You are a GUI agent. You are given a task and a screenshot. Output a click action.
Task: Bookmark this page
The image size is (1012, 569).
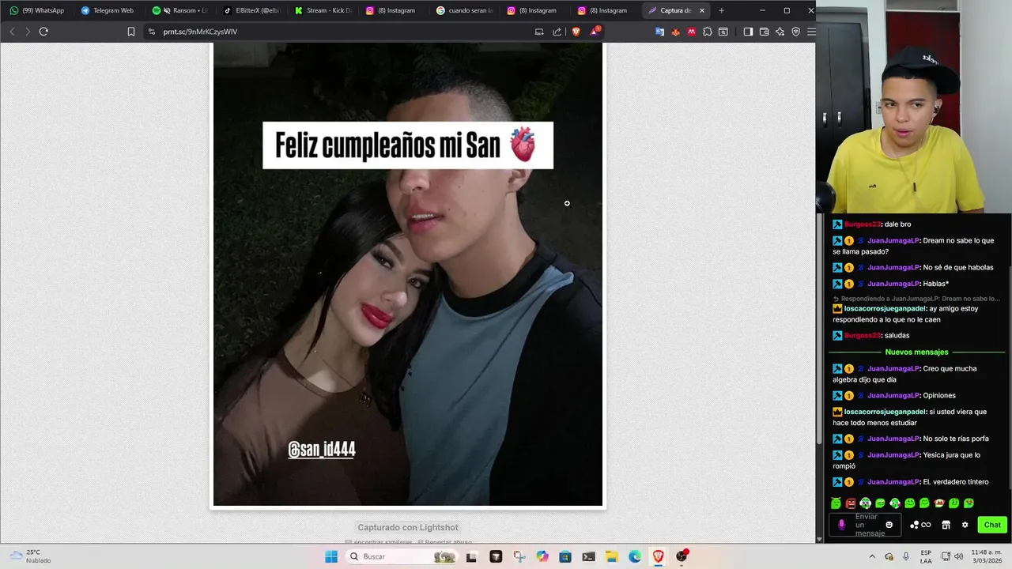[131, 32]
